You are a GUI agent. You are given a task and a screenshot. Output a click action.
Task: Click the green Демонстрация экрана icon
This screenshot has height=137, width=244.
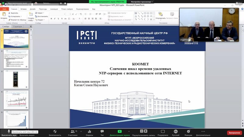(120, 132)
